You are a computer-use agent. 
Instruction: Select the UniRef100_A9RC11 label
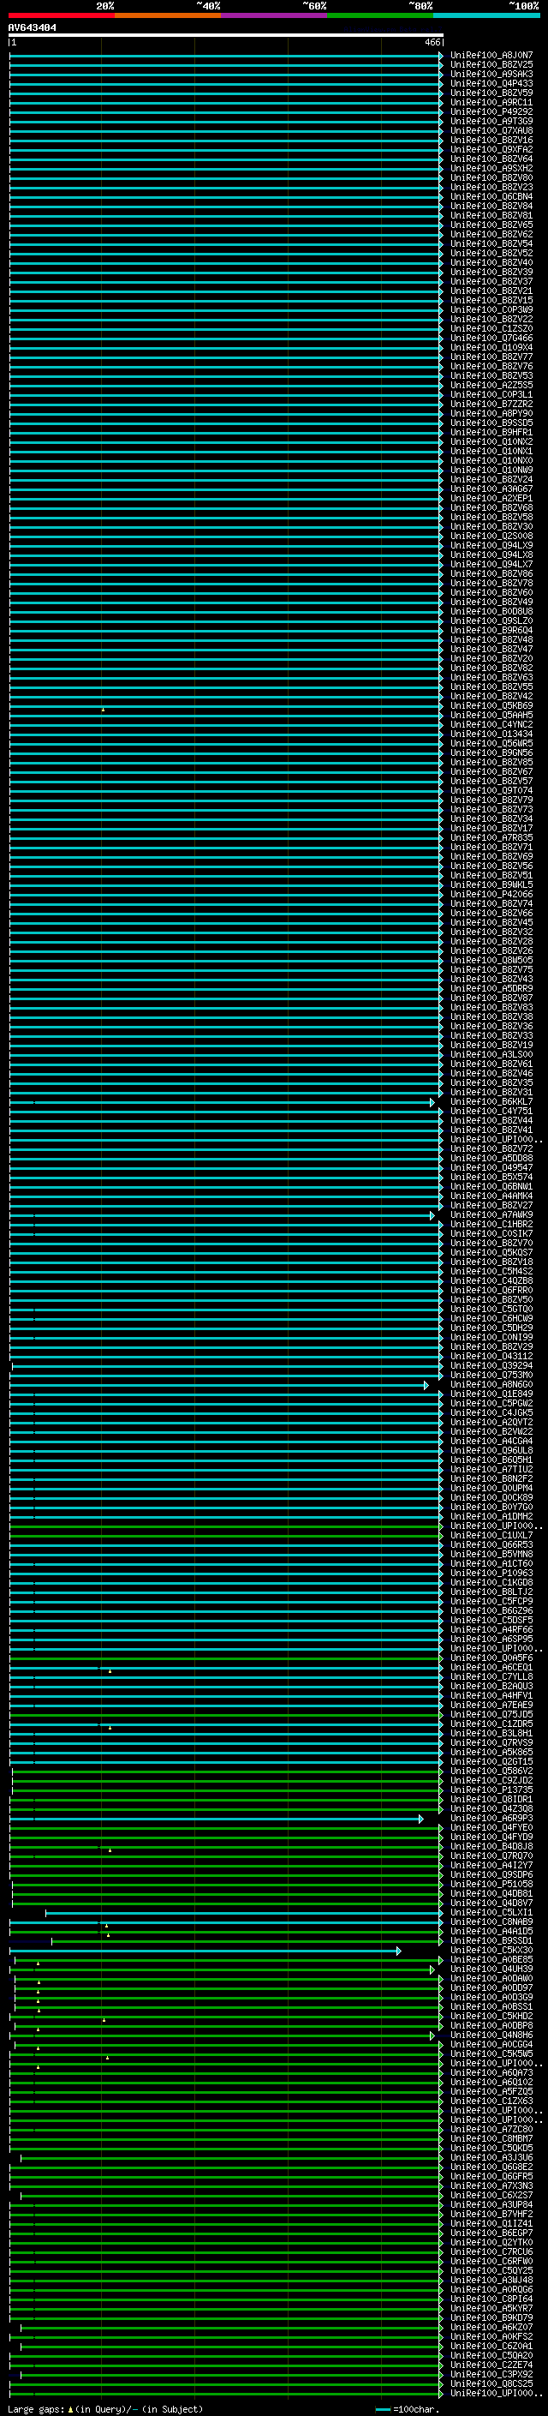pyautogui.click(x=491, y=102)
